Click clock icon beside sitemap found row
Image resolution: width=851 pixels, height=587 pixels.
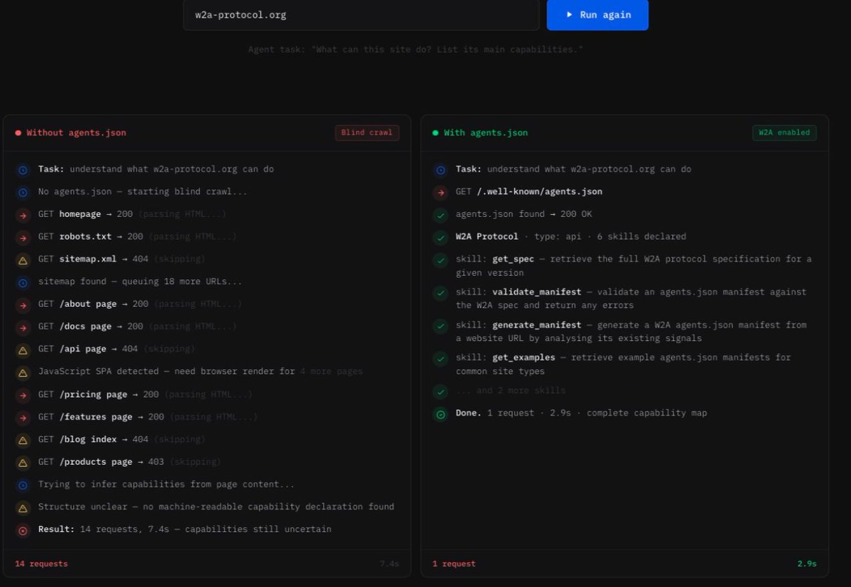pos(23,282)
